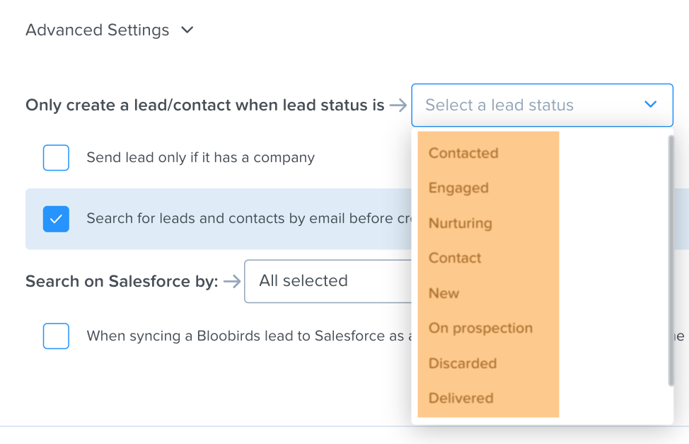Select On prospection status option

click(480, 329)
